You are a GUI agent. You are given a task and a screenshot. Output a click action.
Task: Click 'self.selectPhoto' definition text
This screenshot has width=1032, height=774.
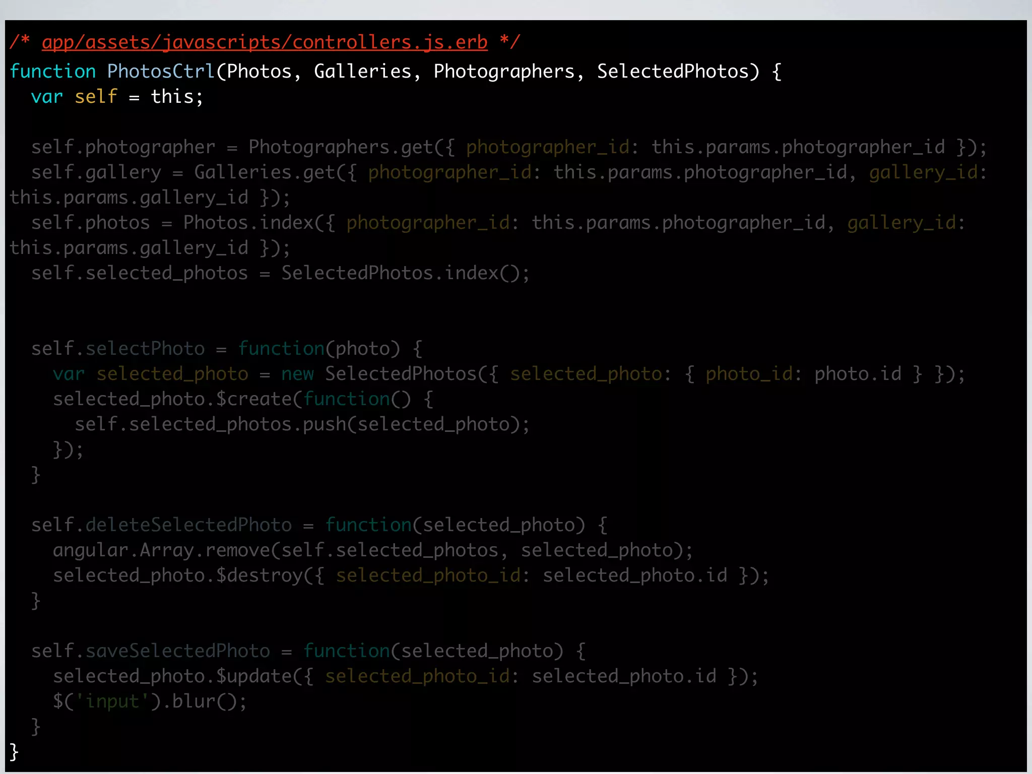pos(118,348)
